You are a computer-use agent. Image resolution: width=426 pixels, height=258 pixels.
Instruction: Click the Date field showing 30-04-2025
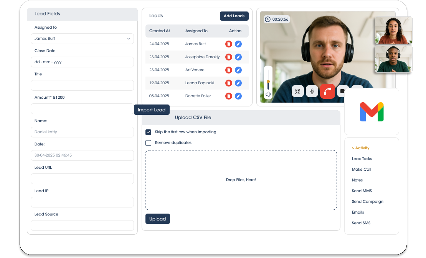pyautogui.click(x=82, y=155)
